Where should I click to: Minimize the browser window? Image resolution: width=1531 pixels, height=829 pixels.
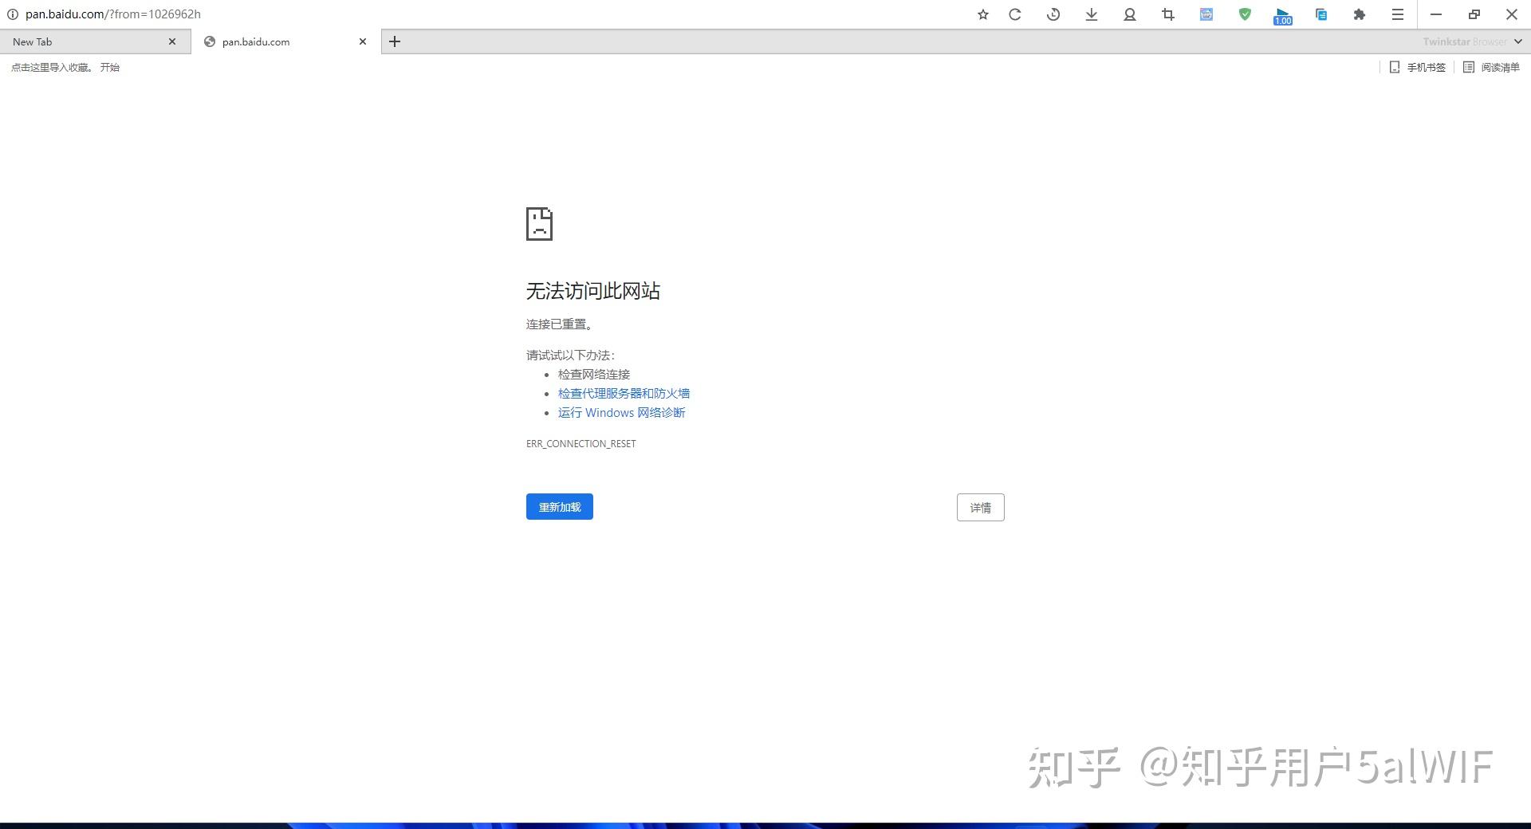[1436, 14]
